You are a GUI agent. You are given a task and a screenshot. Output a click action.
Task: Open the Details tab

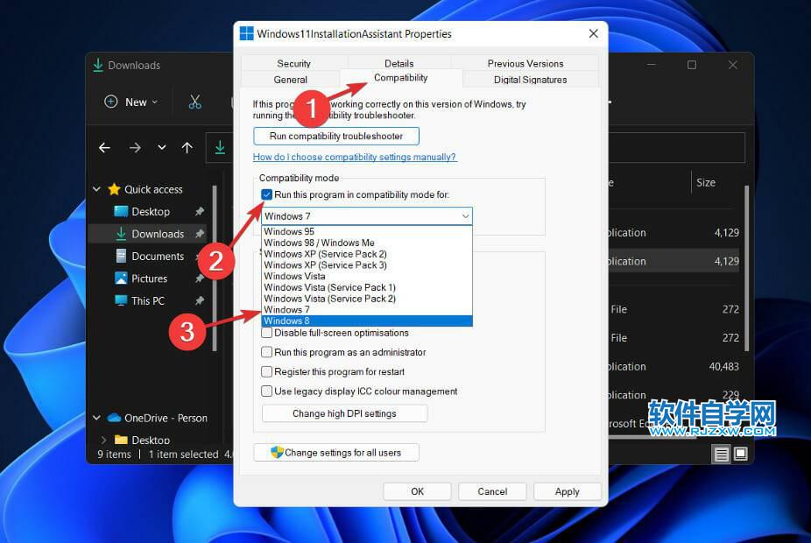(x=398, y=64)
